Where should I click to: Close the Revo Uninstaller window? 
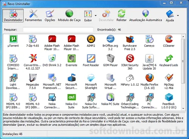(181, 3)
